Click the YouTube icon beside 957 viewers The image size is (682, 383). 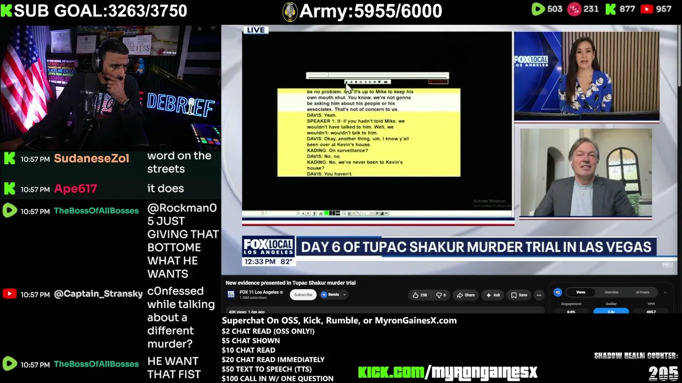647,9
